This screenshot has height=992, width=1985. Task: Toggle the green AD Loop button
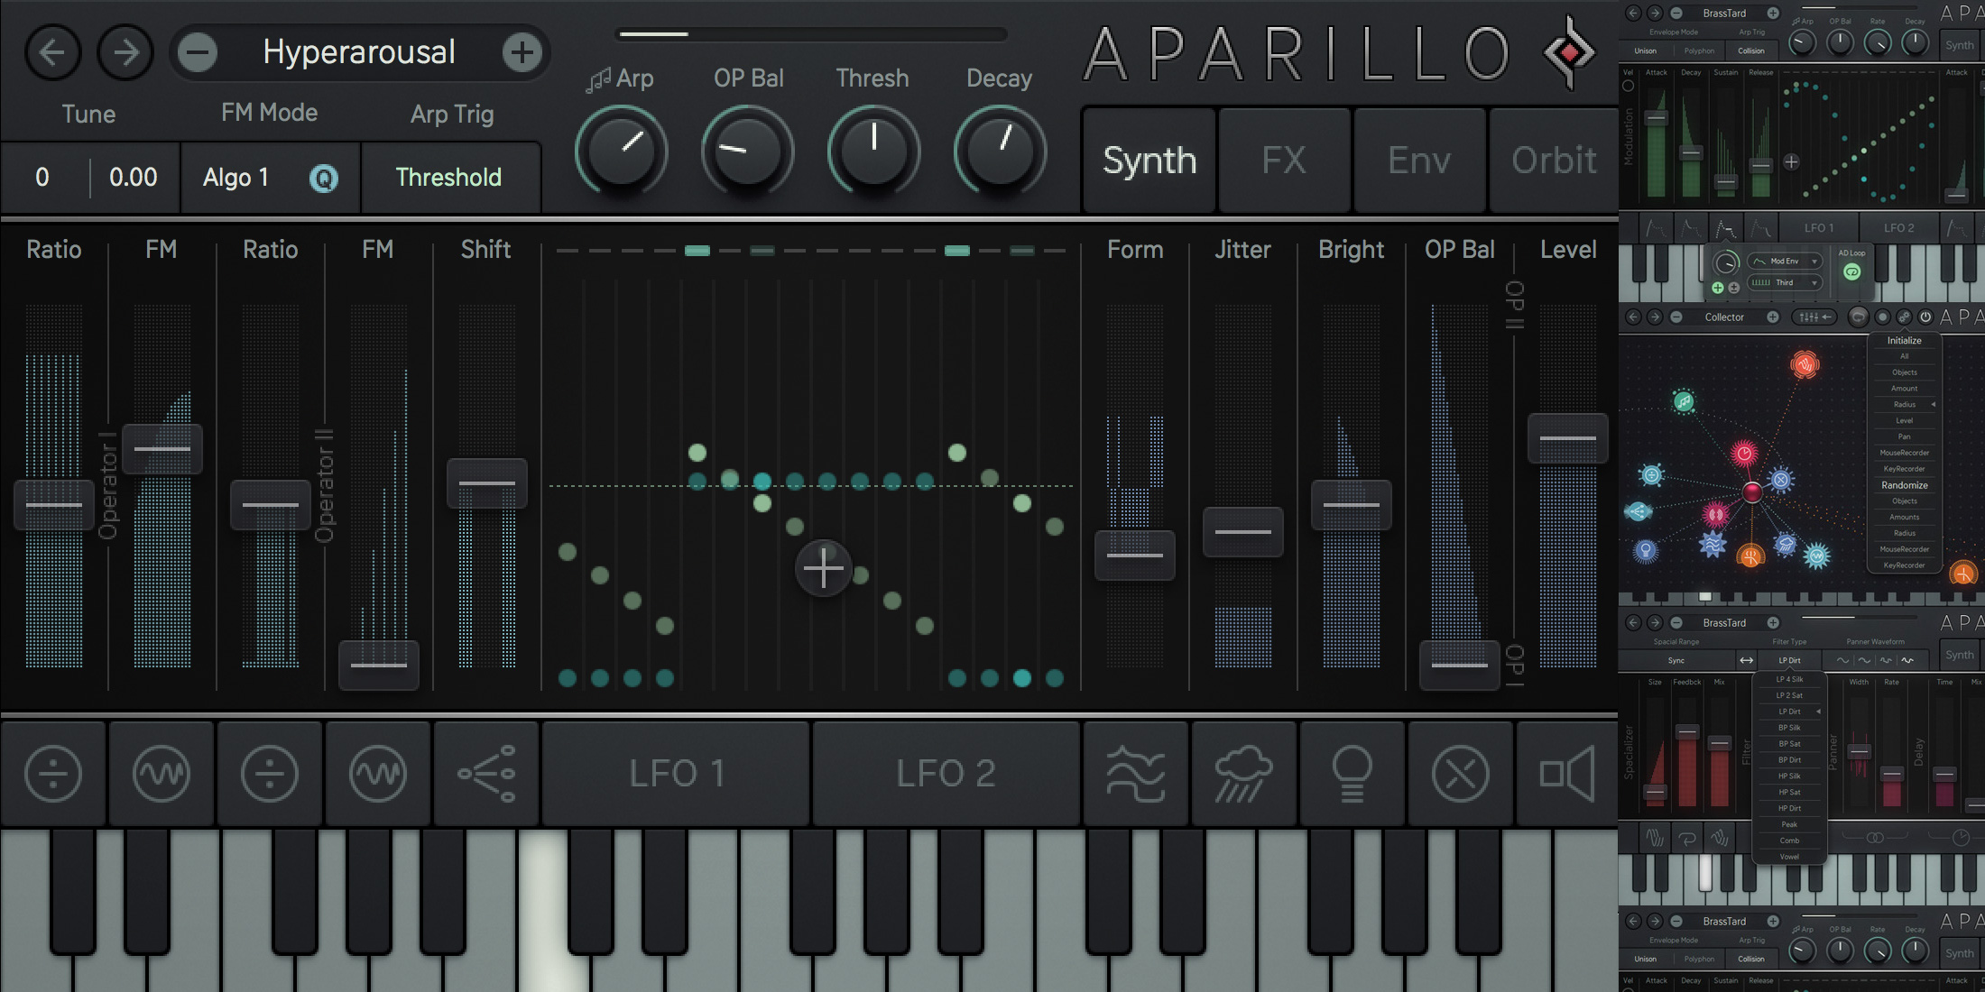pos(1851,272)
